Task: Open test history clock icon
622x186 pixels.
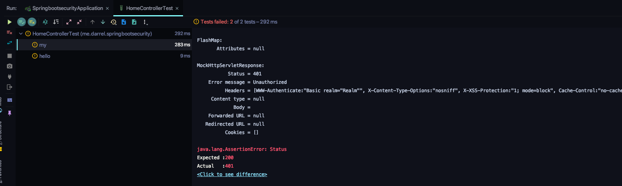Action: [114, 22]
